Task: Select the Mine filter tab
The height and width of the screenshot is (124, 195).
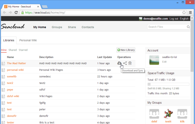Action: pos(4,50)
